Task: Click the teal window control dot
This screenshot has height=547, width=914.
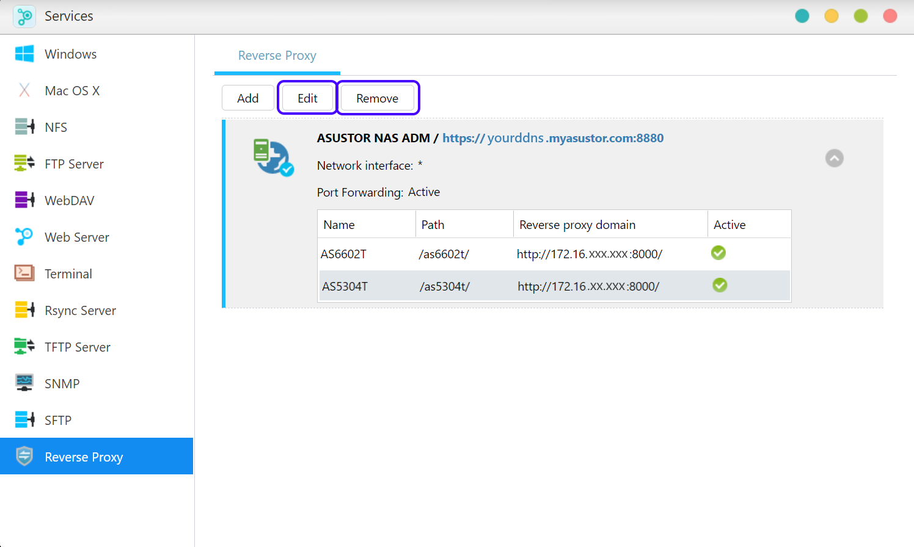Action: 802,16
